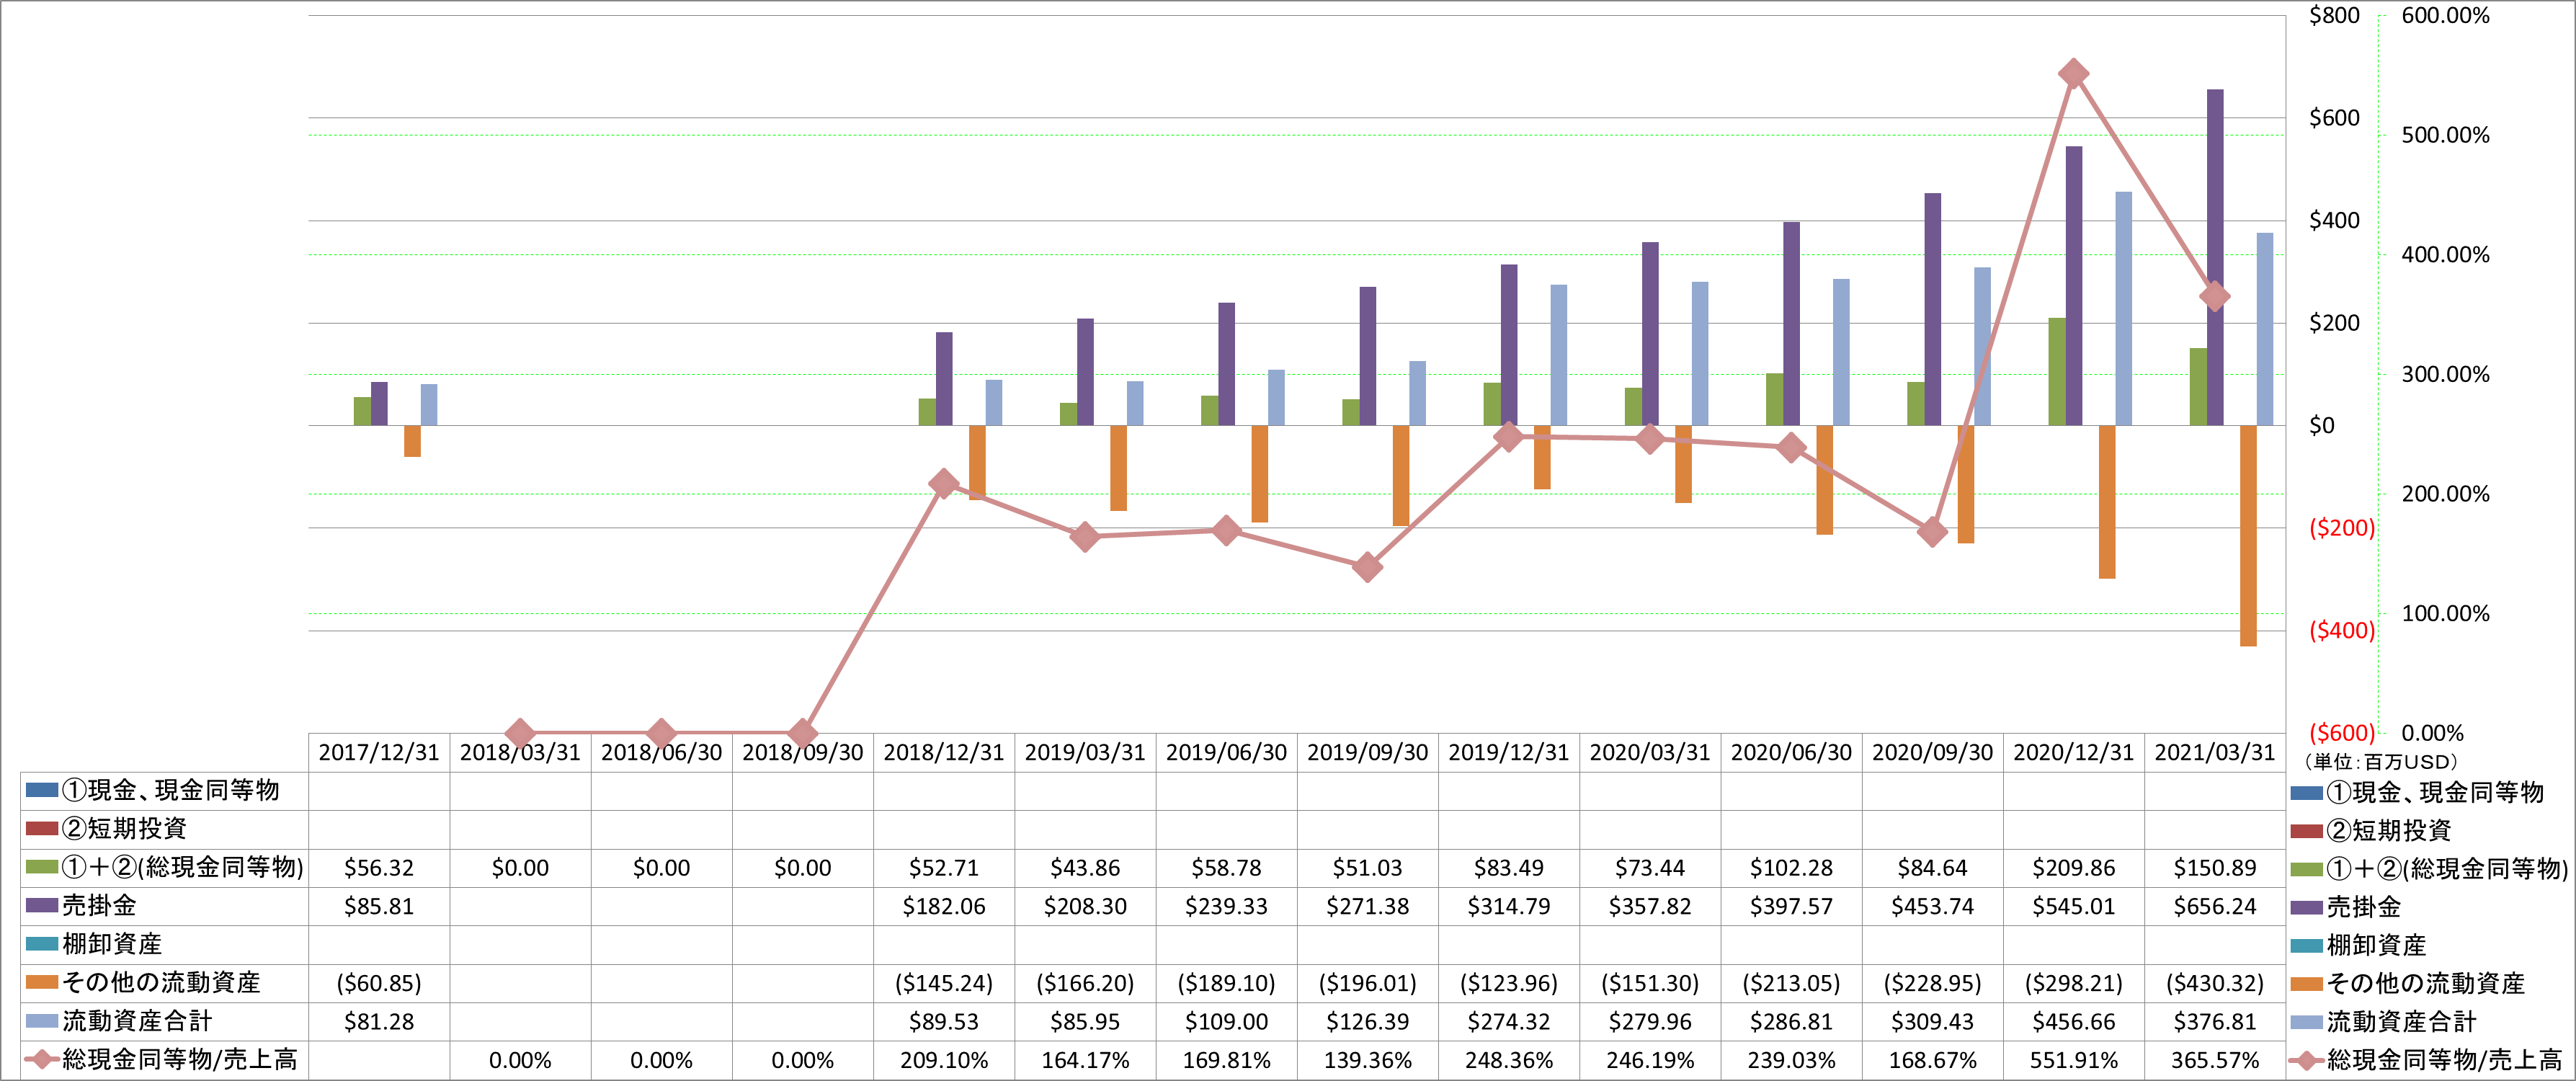Click the purple 売掛金 legend swatch in left table
Screen dimensions: 2576x1081
pos(42,905)
